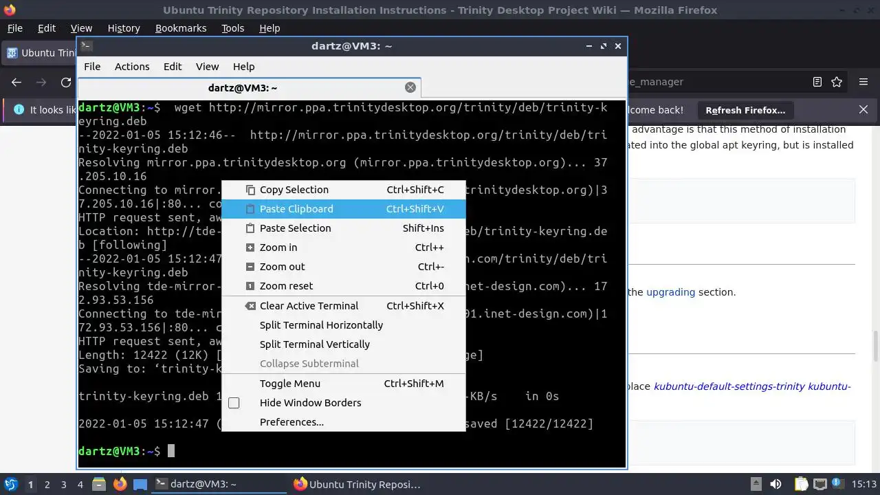Viewport: 880px width, 495px height.
Task: Click network status tray icon
Action: (x=819, y=484)
